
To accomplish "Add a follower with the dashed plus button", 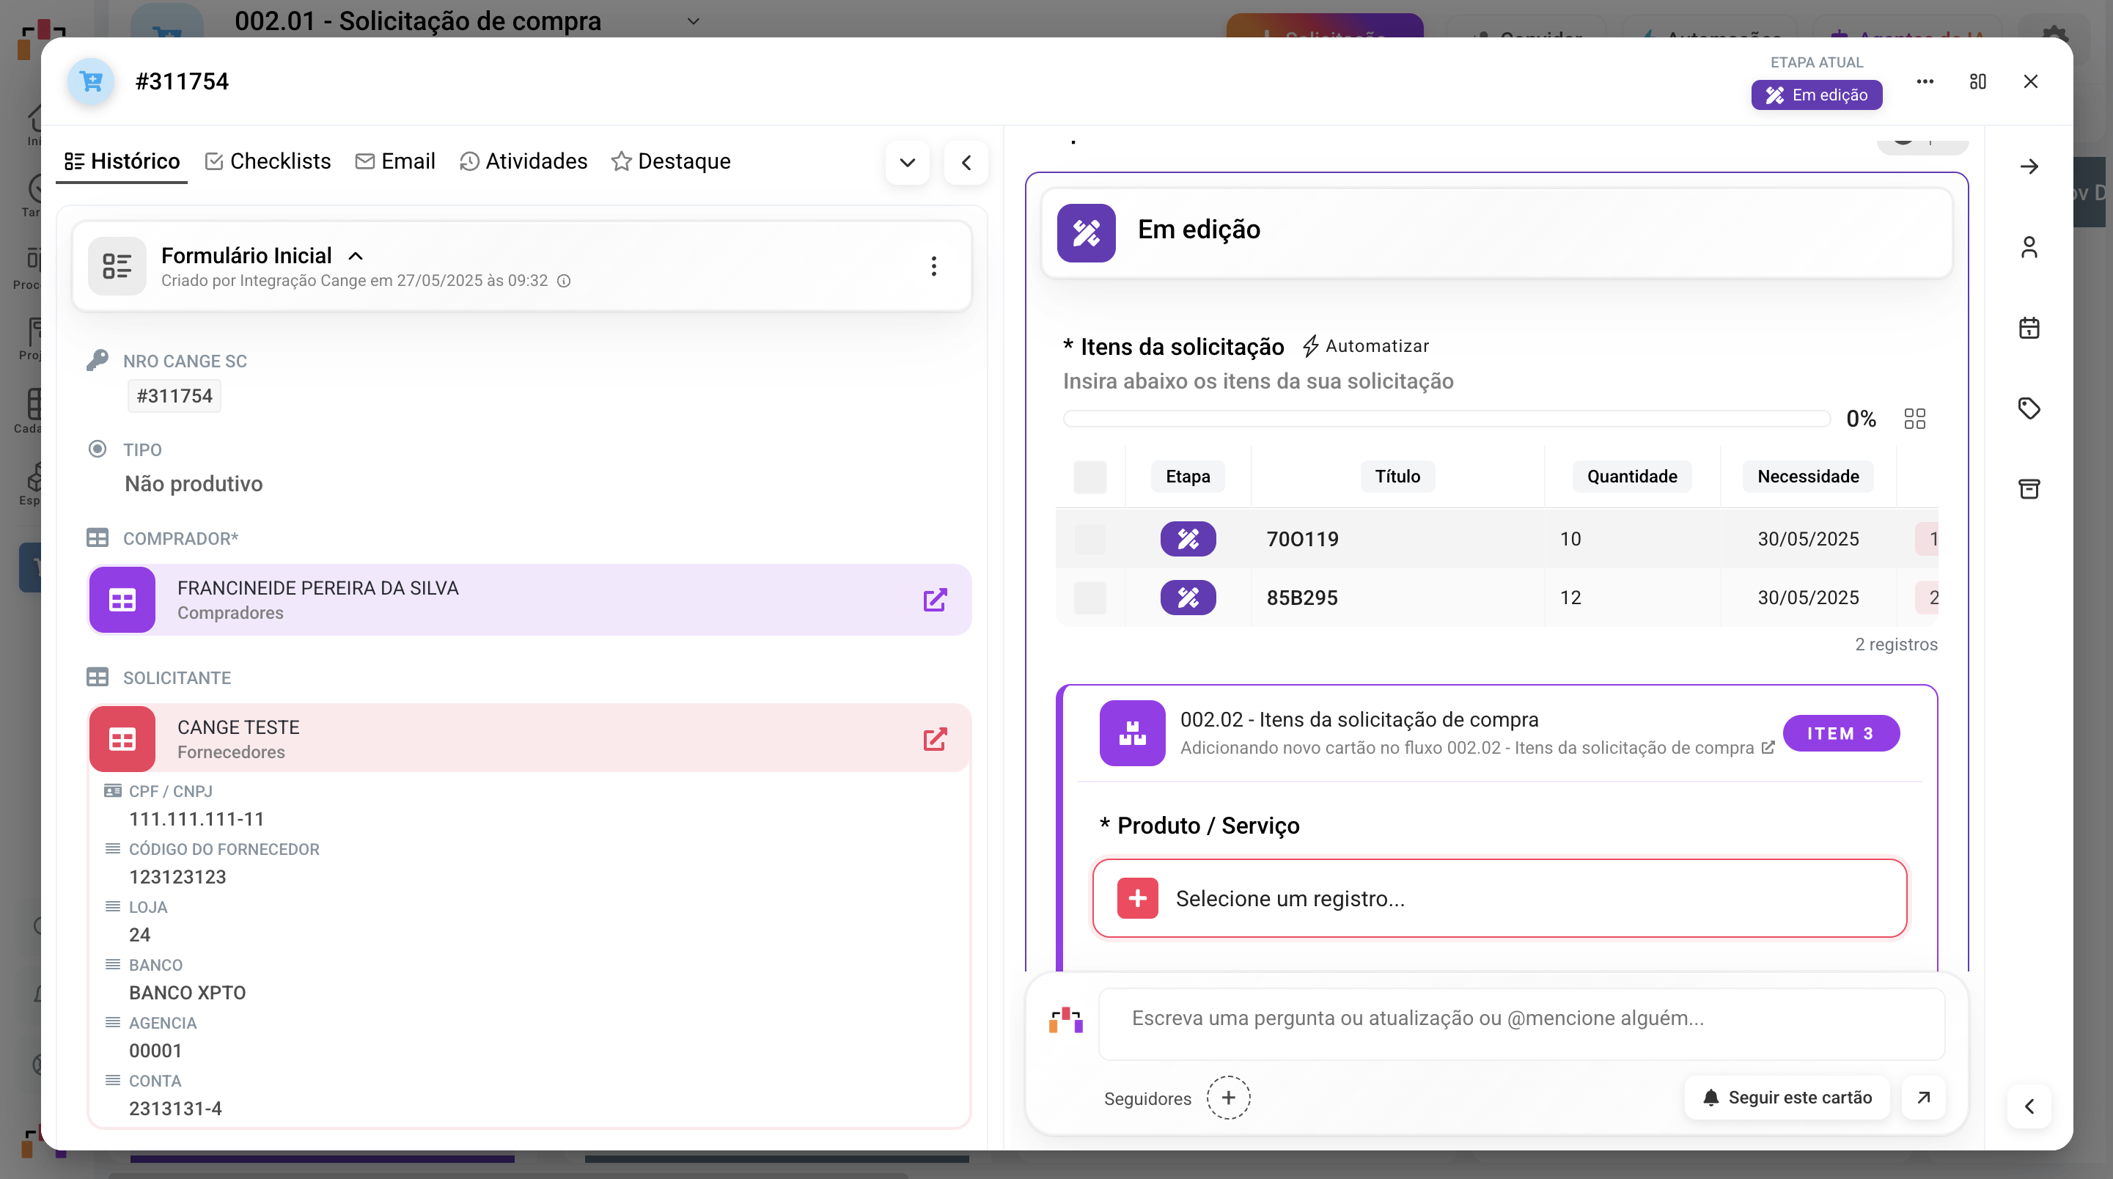I will 1228,1098.
